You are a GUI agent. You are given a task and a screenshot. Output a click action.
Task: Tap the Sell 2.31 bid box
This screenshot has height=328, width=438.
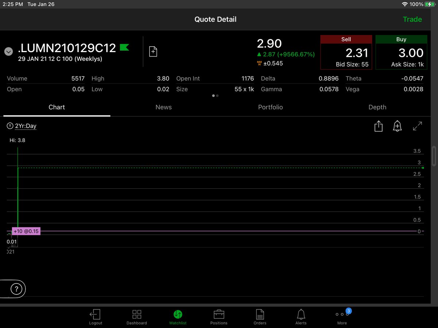pos(346,52)
